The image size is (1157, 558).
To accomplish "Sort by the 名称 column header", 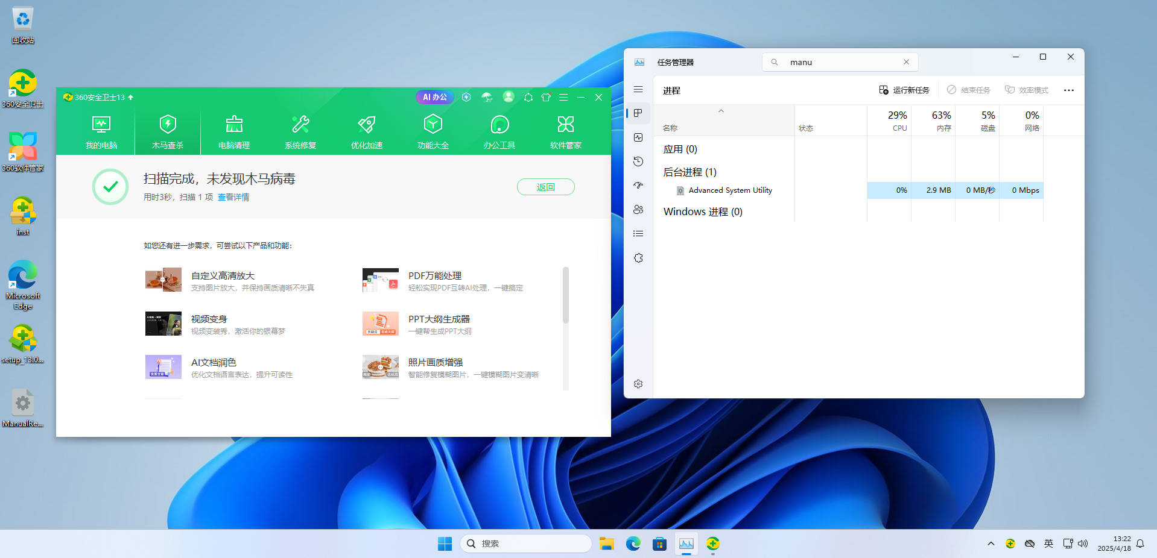I will tap(724, 121).
